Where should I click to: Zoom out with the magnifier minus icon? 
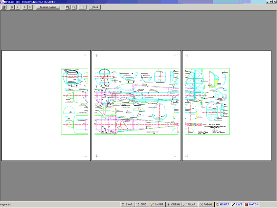[x=74, y=7]
